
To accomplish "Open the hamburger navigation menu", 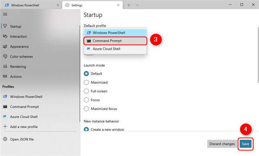I will coord(5,14).
